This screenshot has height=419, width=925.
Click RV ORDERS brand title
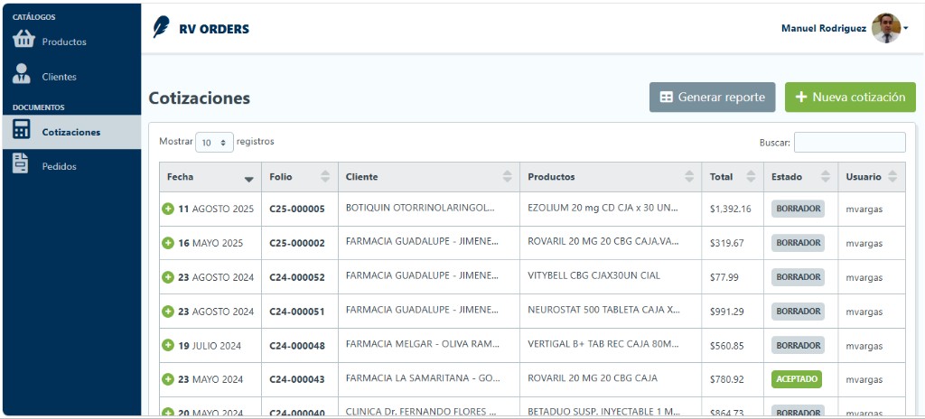[213, 29]
